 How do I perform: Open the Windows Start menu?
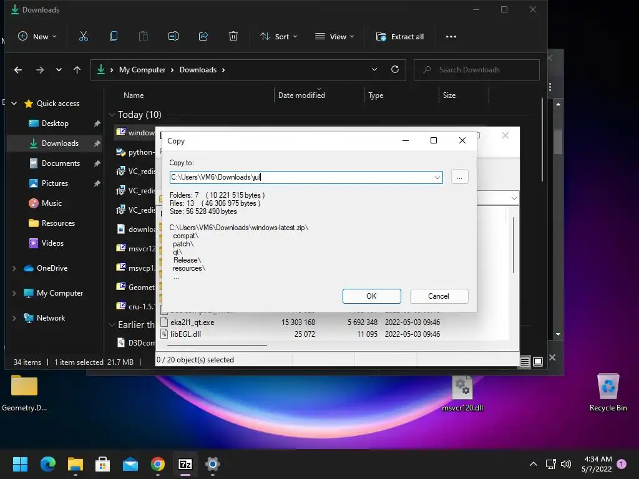click(x=20, y=464)
